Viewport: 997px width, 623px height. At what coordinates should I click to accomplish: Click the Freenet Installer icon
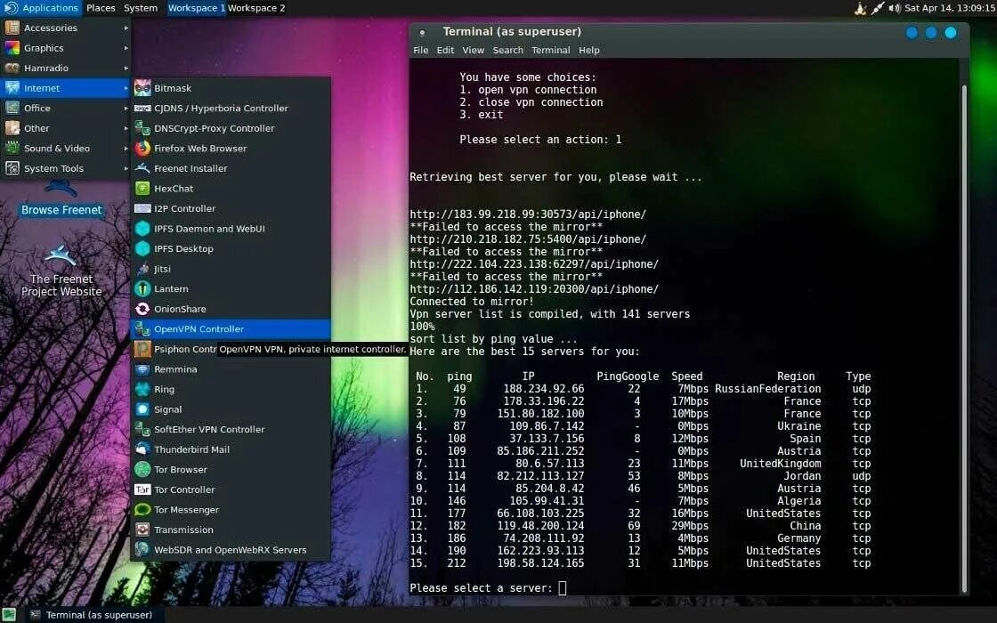click(x=142, y=168)
